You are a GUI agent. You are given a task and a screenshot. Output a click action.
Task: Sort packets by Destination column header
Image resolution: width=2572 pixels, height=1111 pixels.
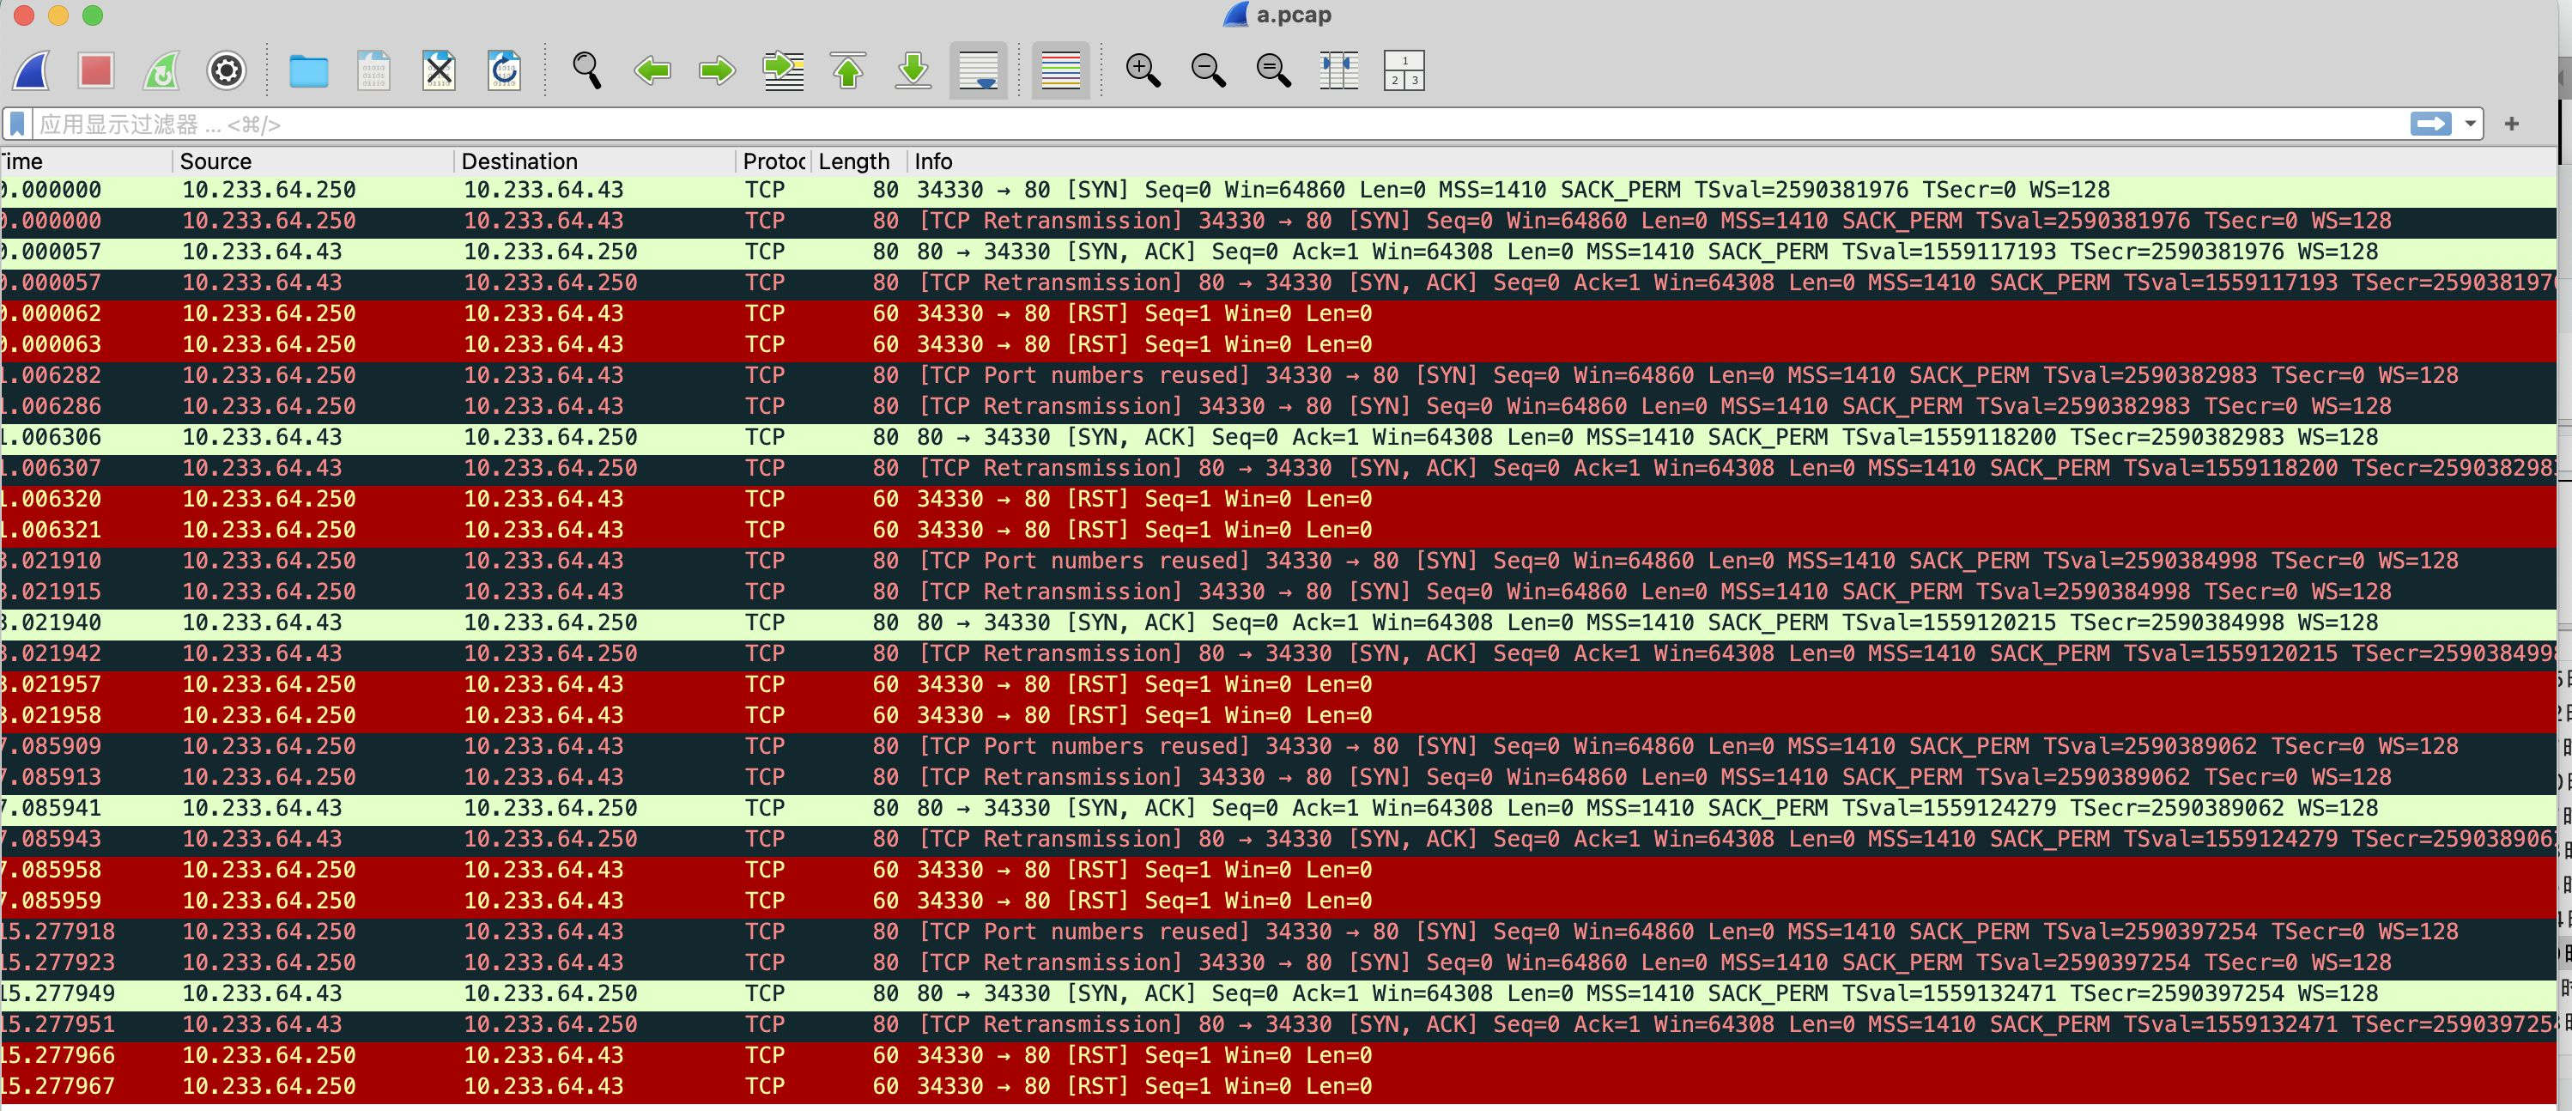click(519, 161)
